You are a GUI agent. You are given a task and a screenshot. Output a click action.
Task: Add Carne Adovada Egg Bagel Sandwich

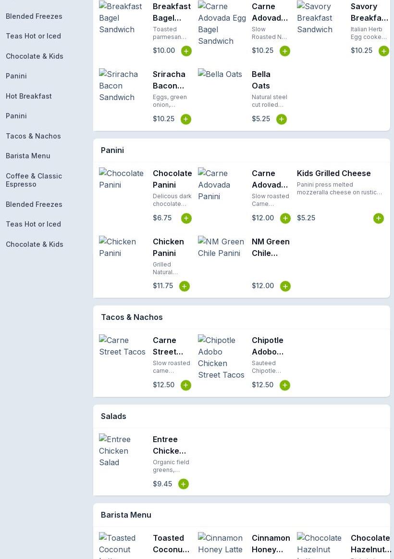click(285, 51)
